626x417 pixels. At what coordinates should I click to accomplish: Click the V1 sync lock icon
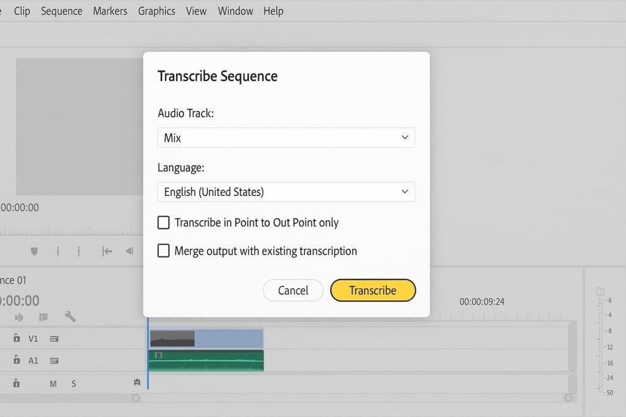tap(54, 339)
